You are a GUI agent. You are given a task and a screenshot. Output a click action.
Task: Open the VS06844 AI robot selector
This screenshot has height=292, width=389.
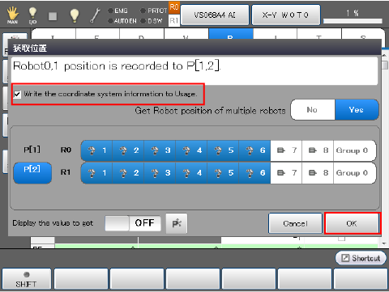pos(215,15)
